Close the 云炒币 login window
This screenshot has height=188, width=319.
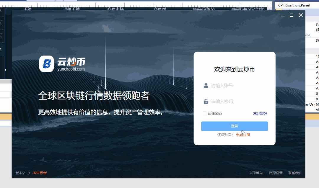click(301, 15)
